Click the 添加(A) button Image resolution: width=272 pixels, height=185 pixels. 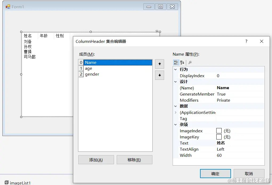[96, 160]
